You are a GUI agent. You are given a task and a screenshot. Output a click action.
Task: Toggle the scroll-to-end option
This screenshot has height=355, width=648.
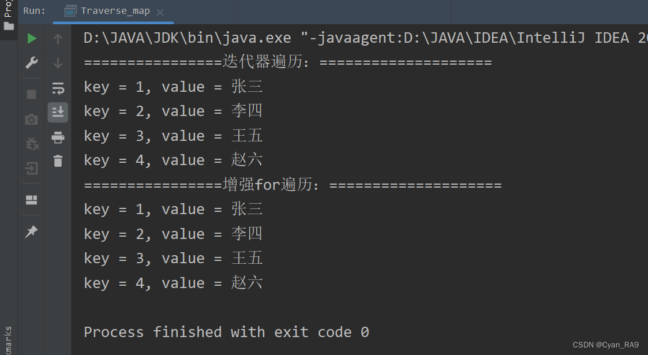coord(58,113)
